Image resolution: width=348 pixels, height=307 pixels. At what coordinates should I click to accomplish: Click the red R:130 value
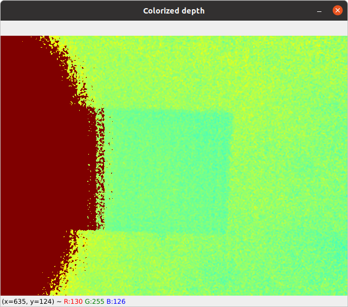pos(73,301)
